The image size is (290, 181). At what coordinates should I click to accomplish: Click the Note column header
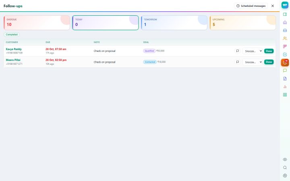click(97, 42)
